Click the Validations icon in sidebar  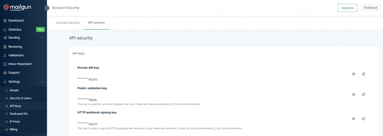click(5, 55)
